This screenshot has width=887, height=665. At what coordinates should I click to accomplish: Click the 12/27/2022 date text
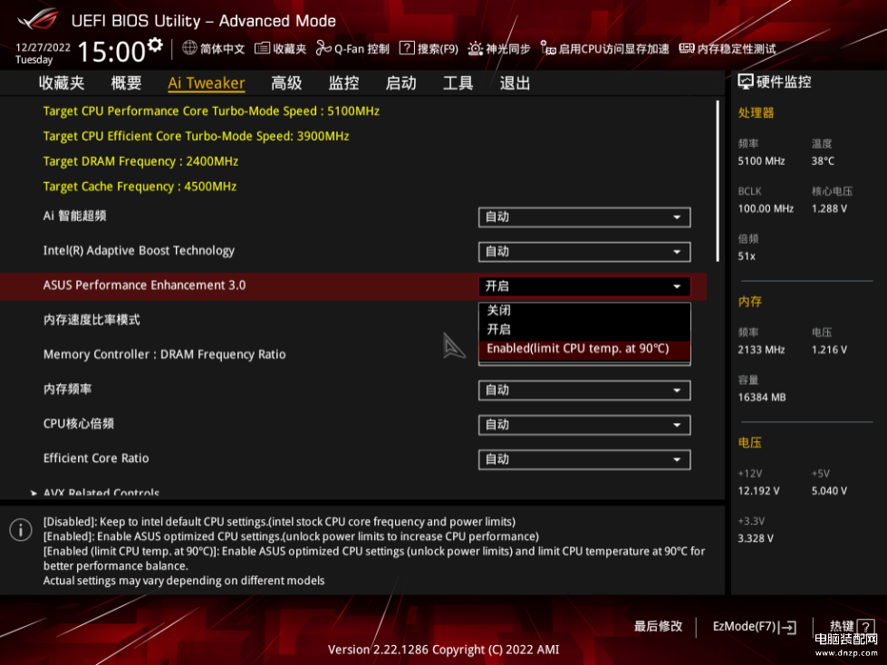pyautogui.click(x=43, y=47)
